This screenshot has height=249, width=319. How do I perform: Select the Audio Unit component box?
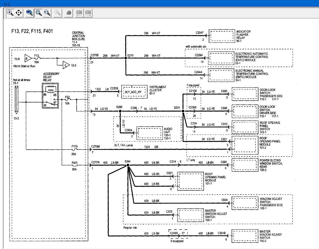pos(149,133)
